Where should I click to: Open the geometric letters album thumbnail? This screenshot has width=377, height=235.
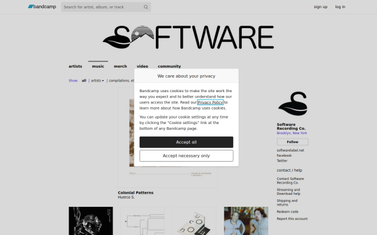[194, 221]
